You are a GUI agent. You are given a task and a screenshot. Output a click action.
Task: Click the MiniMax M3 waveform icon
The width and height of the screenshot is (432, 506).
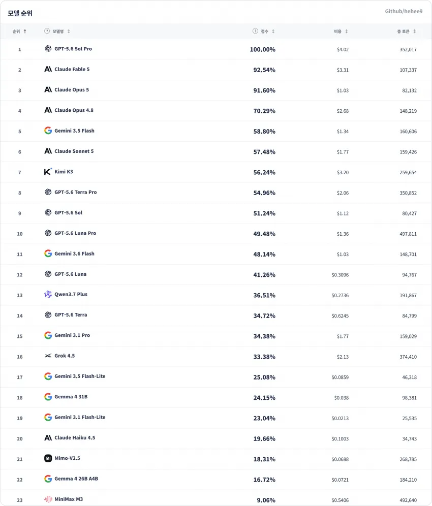[48, 499]
